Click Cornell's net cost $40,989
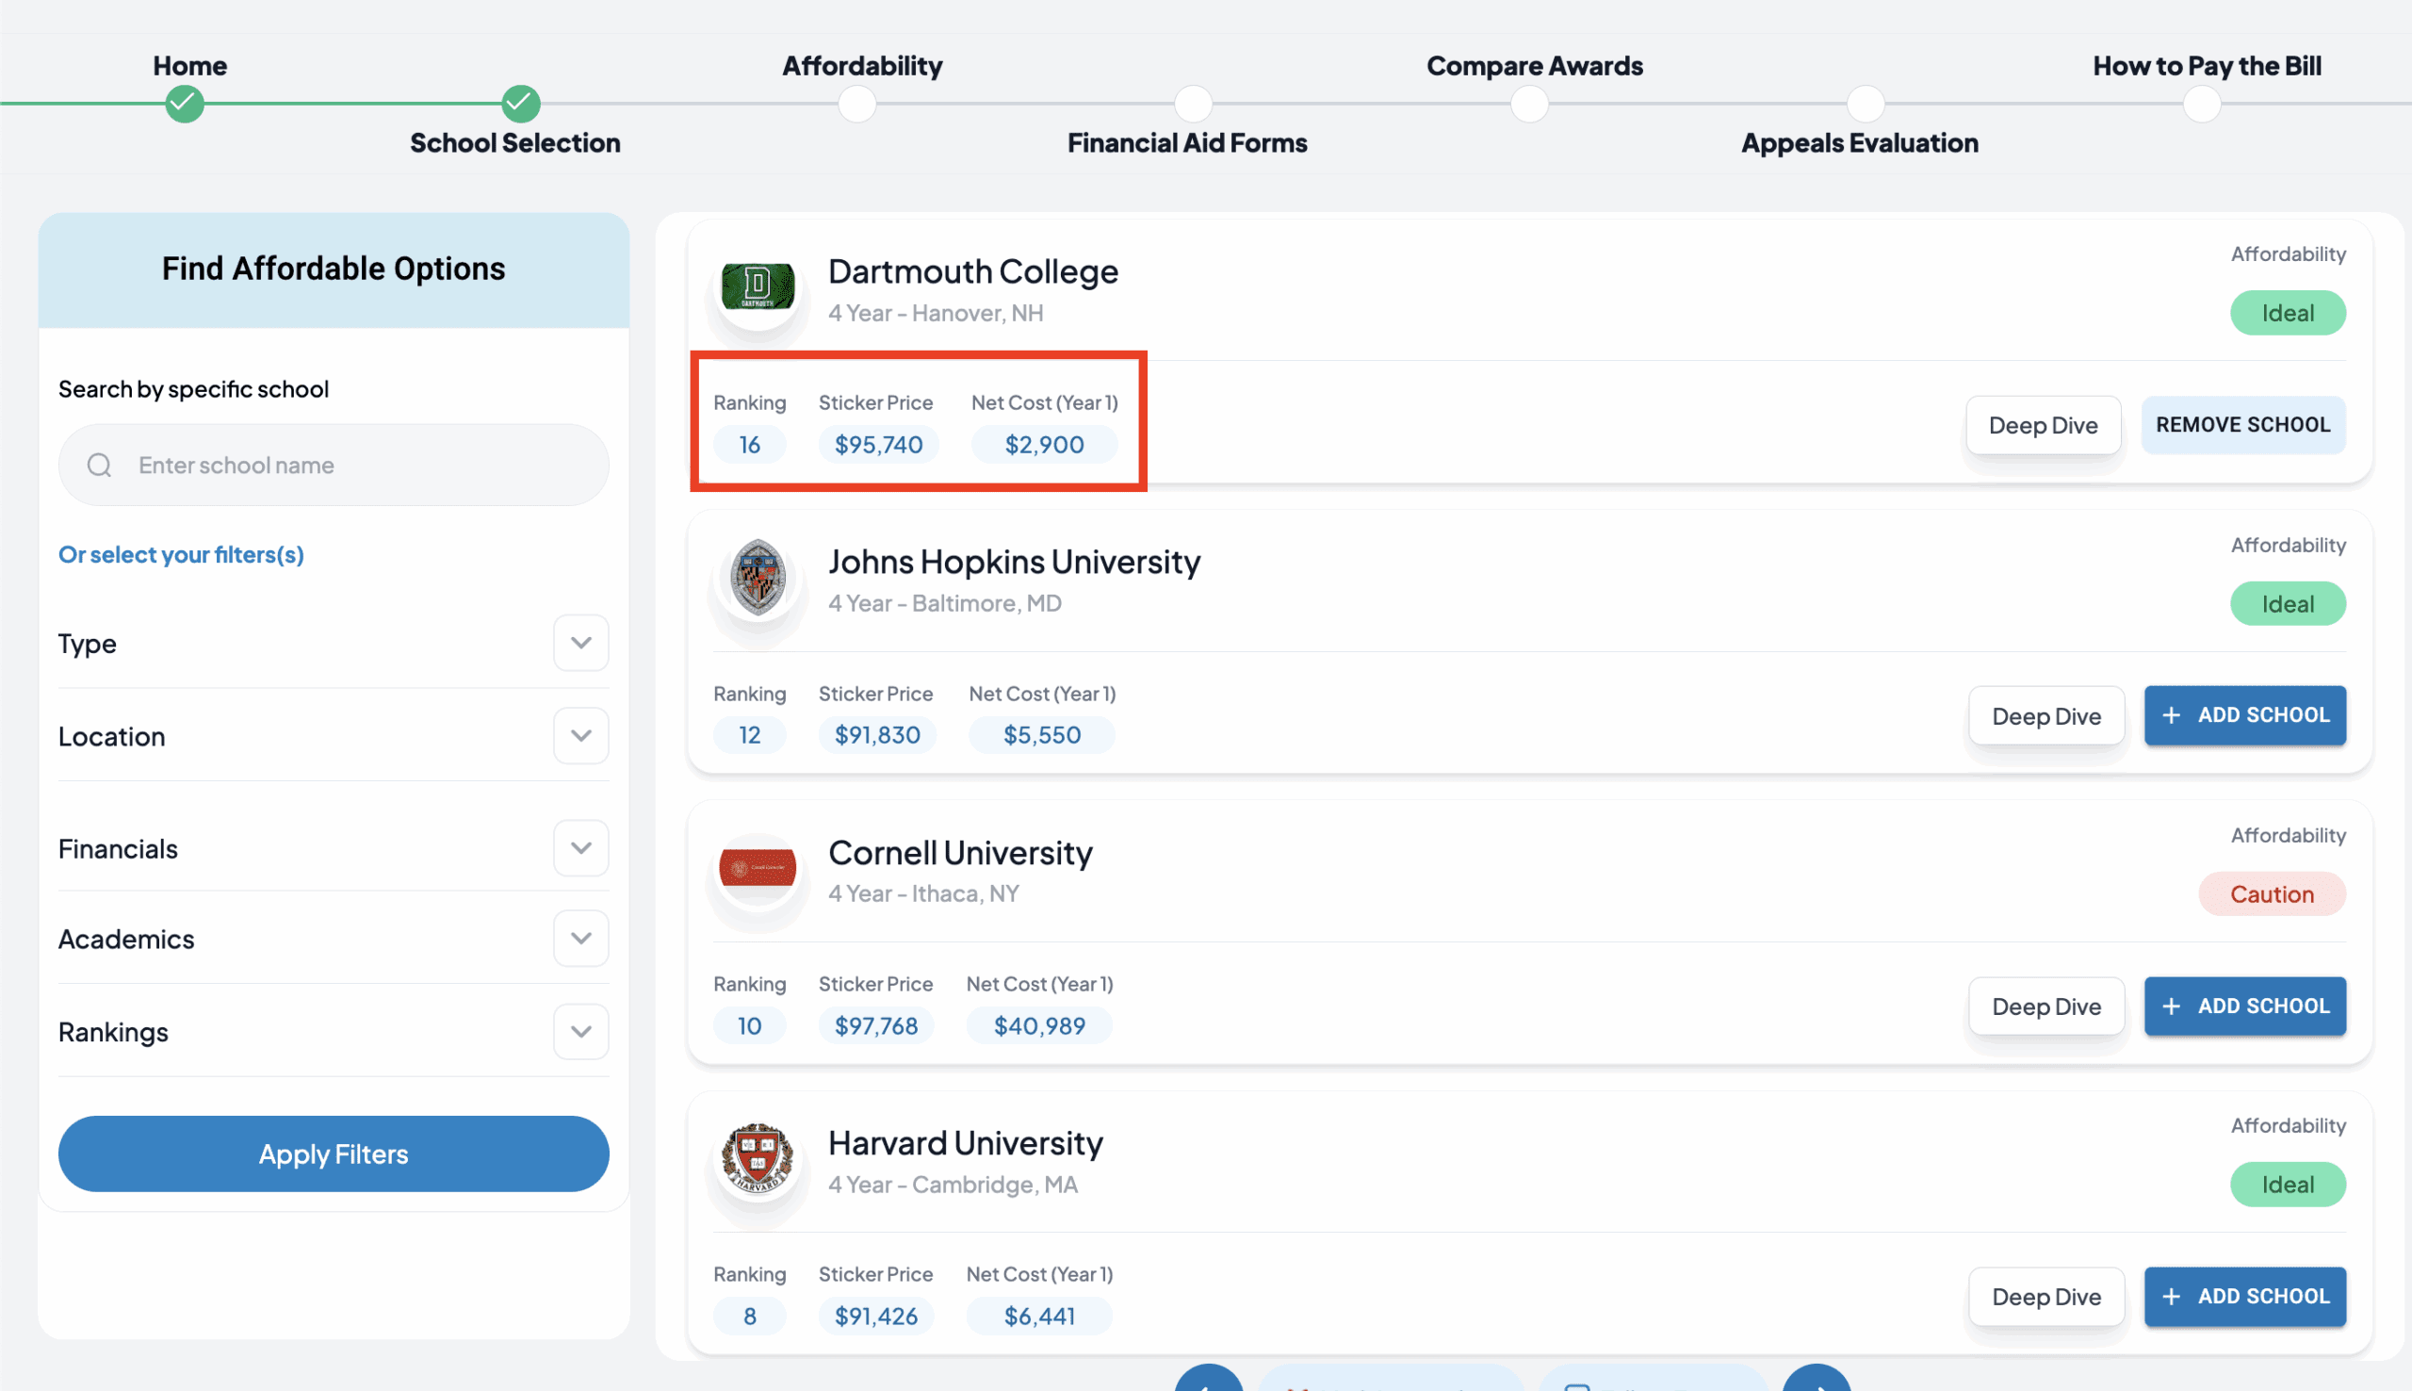 pyautogui.click(x=1039, y=1025)
